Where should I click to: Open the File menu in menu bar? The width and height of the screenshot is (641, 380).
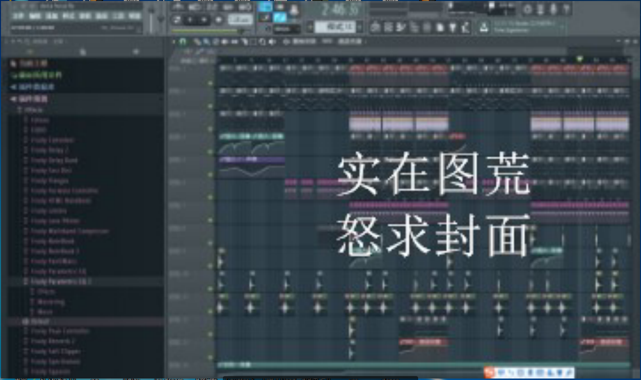[x=18, y=16]
